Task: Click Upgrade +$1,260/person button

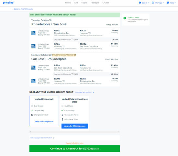Action: tap(74, 126)
